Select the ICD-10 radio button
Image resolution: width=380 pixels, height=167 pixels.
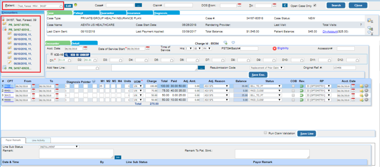51,55
